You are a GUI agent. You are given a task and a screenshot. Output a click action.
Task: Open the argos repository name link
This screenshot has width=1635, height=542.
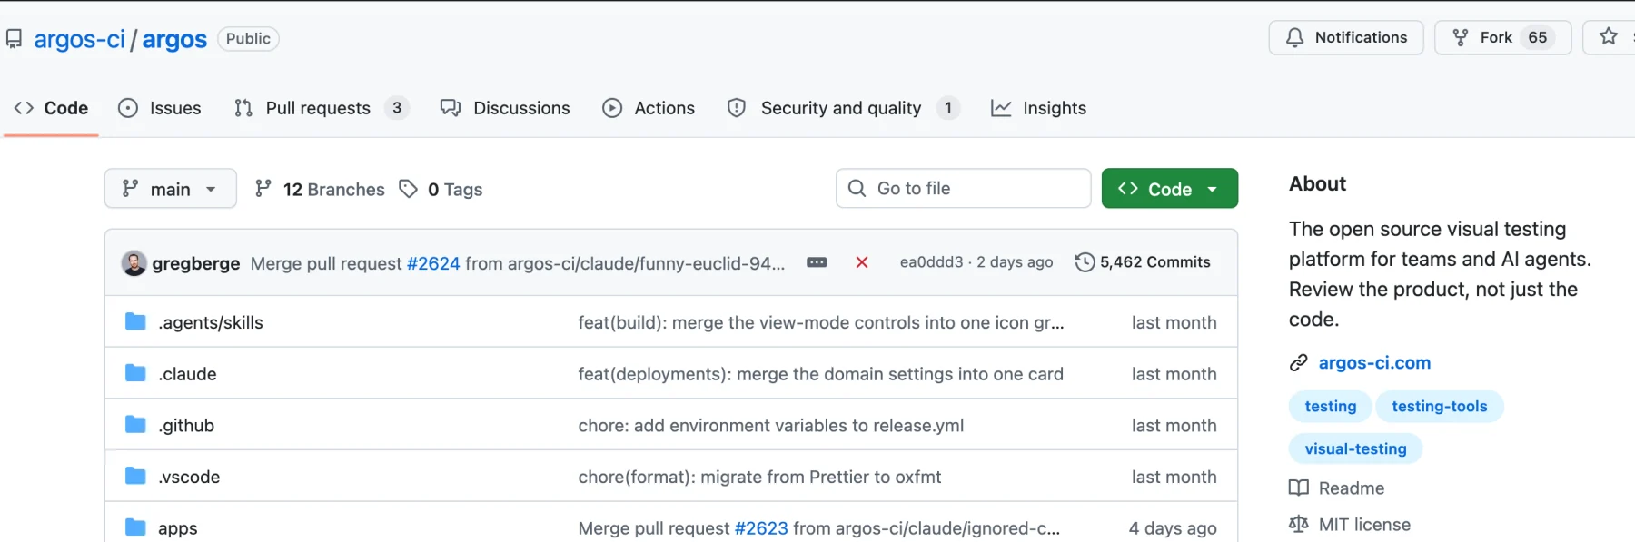pyautogui.click(x=174, y=39)
